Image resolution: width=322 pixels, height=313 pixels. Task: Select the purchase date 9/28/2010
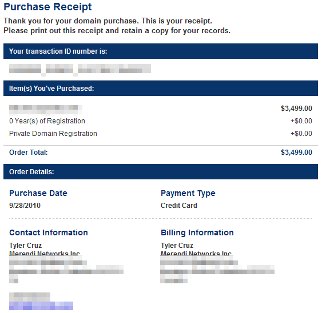pos(25,205)
